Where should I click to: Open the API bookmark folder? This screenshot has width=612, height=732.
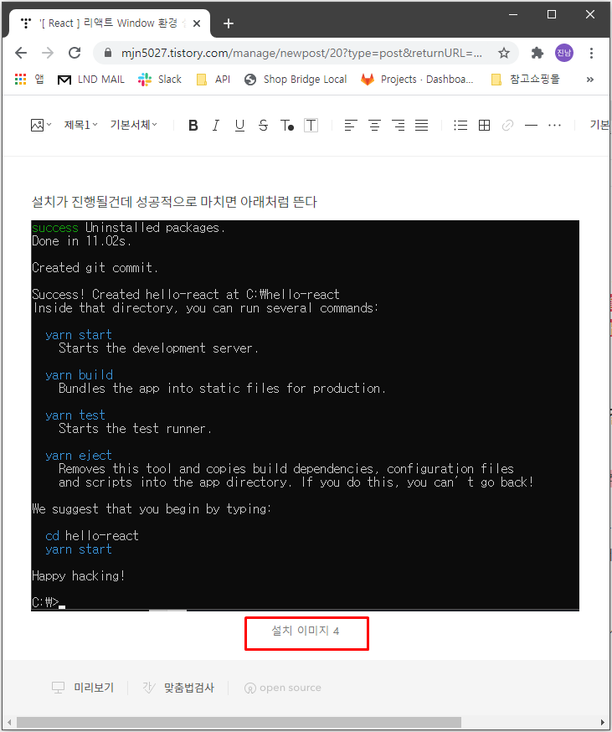[x=213, y=80]
